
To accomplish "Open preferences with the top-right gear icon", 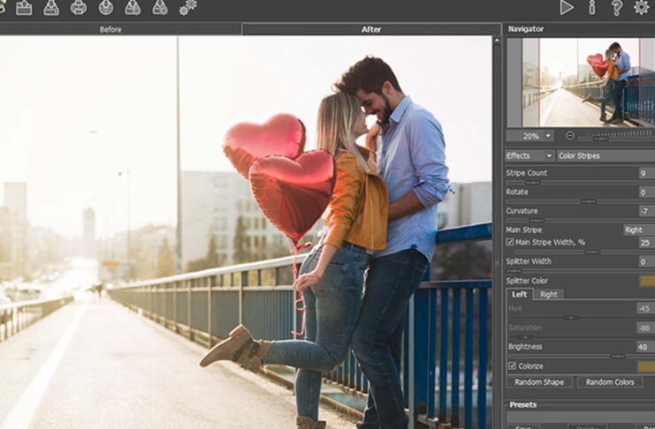I will pyautogui.click(x=641, y=8).
